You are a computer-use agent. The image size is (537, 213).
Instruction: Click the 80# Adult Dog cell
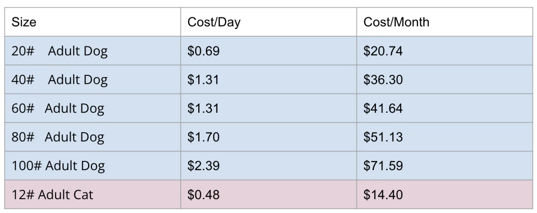pyautogui.click(x=93, y=137)
